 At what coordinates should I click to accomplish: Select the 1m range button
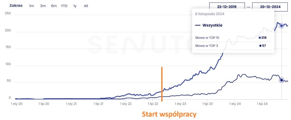point(32,6)
